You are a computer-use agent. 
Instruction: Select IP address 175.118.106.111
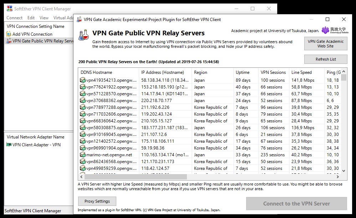click(158, 141)
